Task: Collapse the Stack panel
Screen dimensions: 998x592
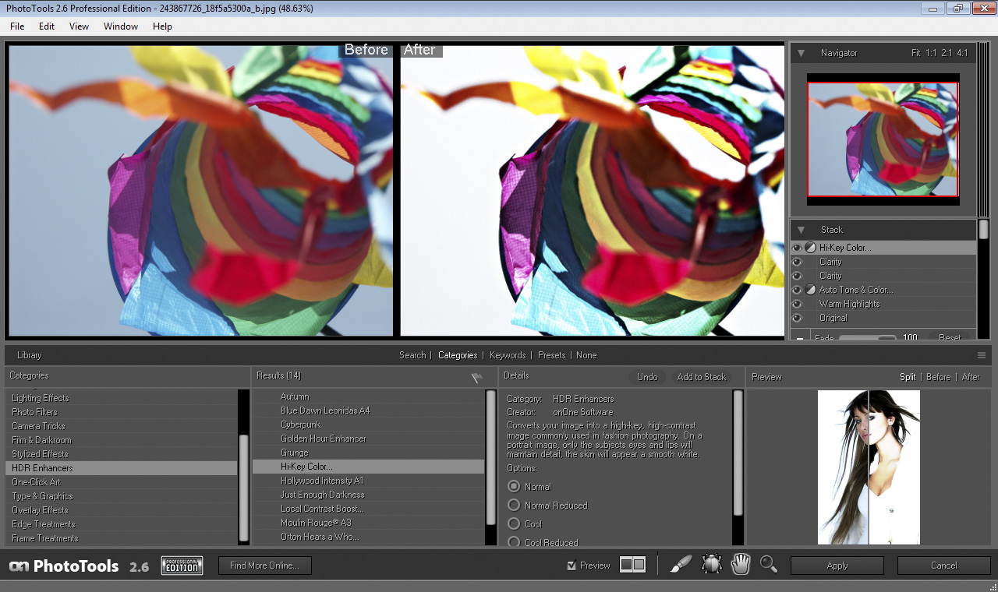Action: (800, 230)
